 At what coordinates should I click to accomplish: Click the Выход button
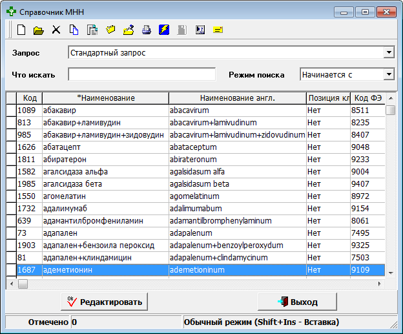click(x=297, y=302)
